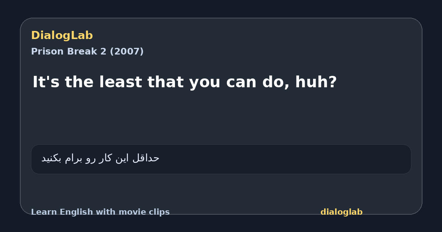Select the Persian word "حداقل"
The height and width of the screenshot is (232, 442).
click(x=146, y=158)
